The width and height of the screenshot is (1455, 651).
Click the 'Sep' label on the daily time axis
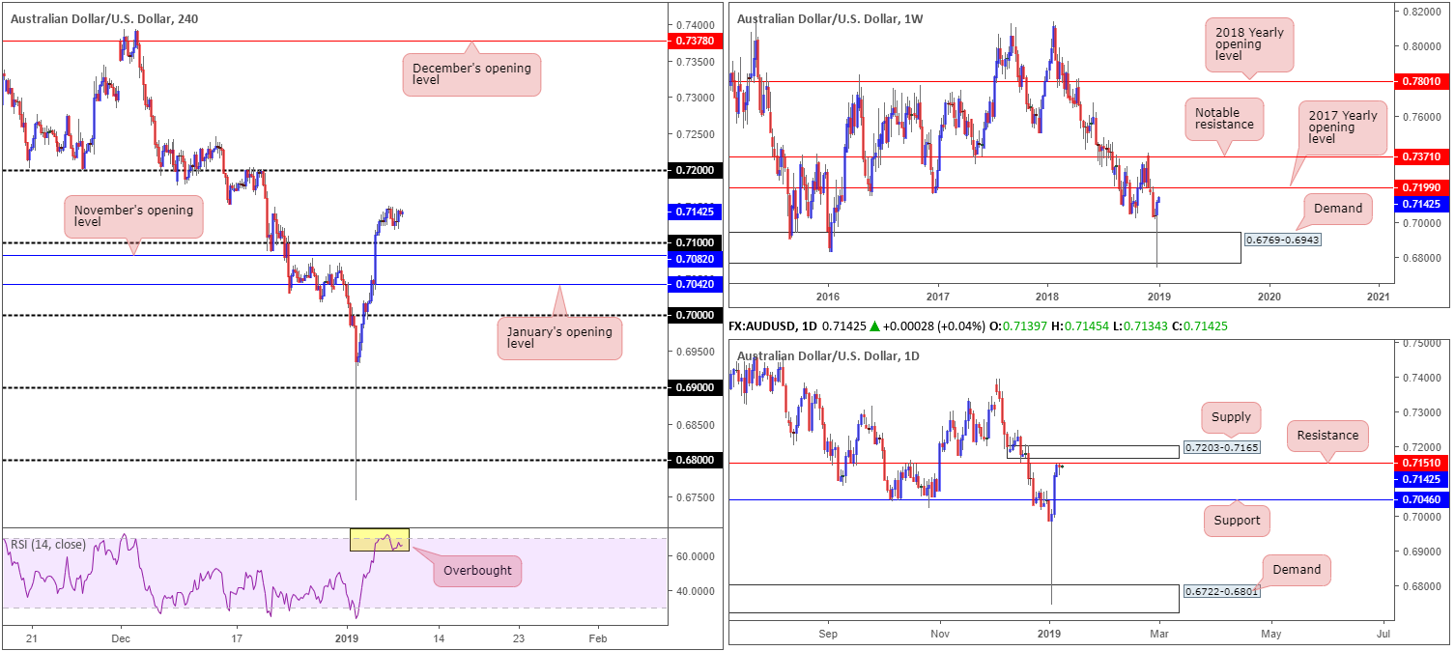pos(828,635)
